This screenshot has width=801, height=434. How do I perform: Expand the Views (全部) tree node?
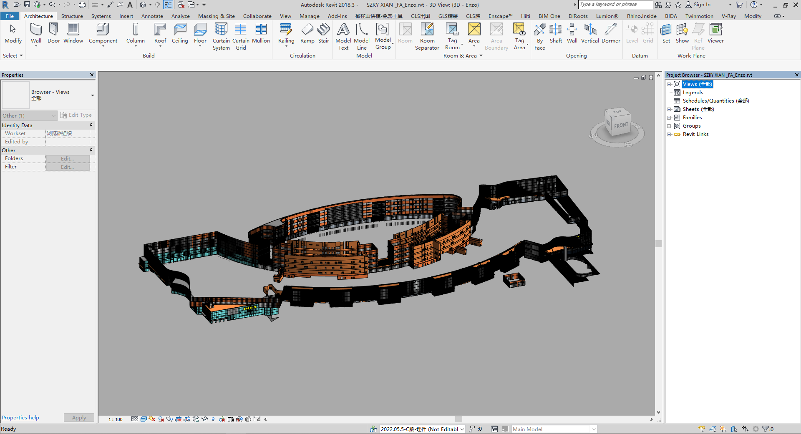(x=669, y=84)
